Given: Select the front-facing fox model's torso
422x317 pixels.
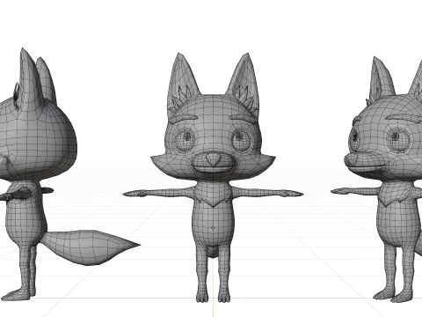Looking at the screenshot, I should 213,216.
